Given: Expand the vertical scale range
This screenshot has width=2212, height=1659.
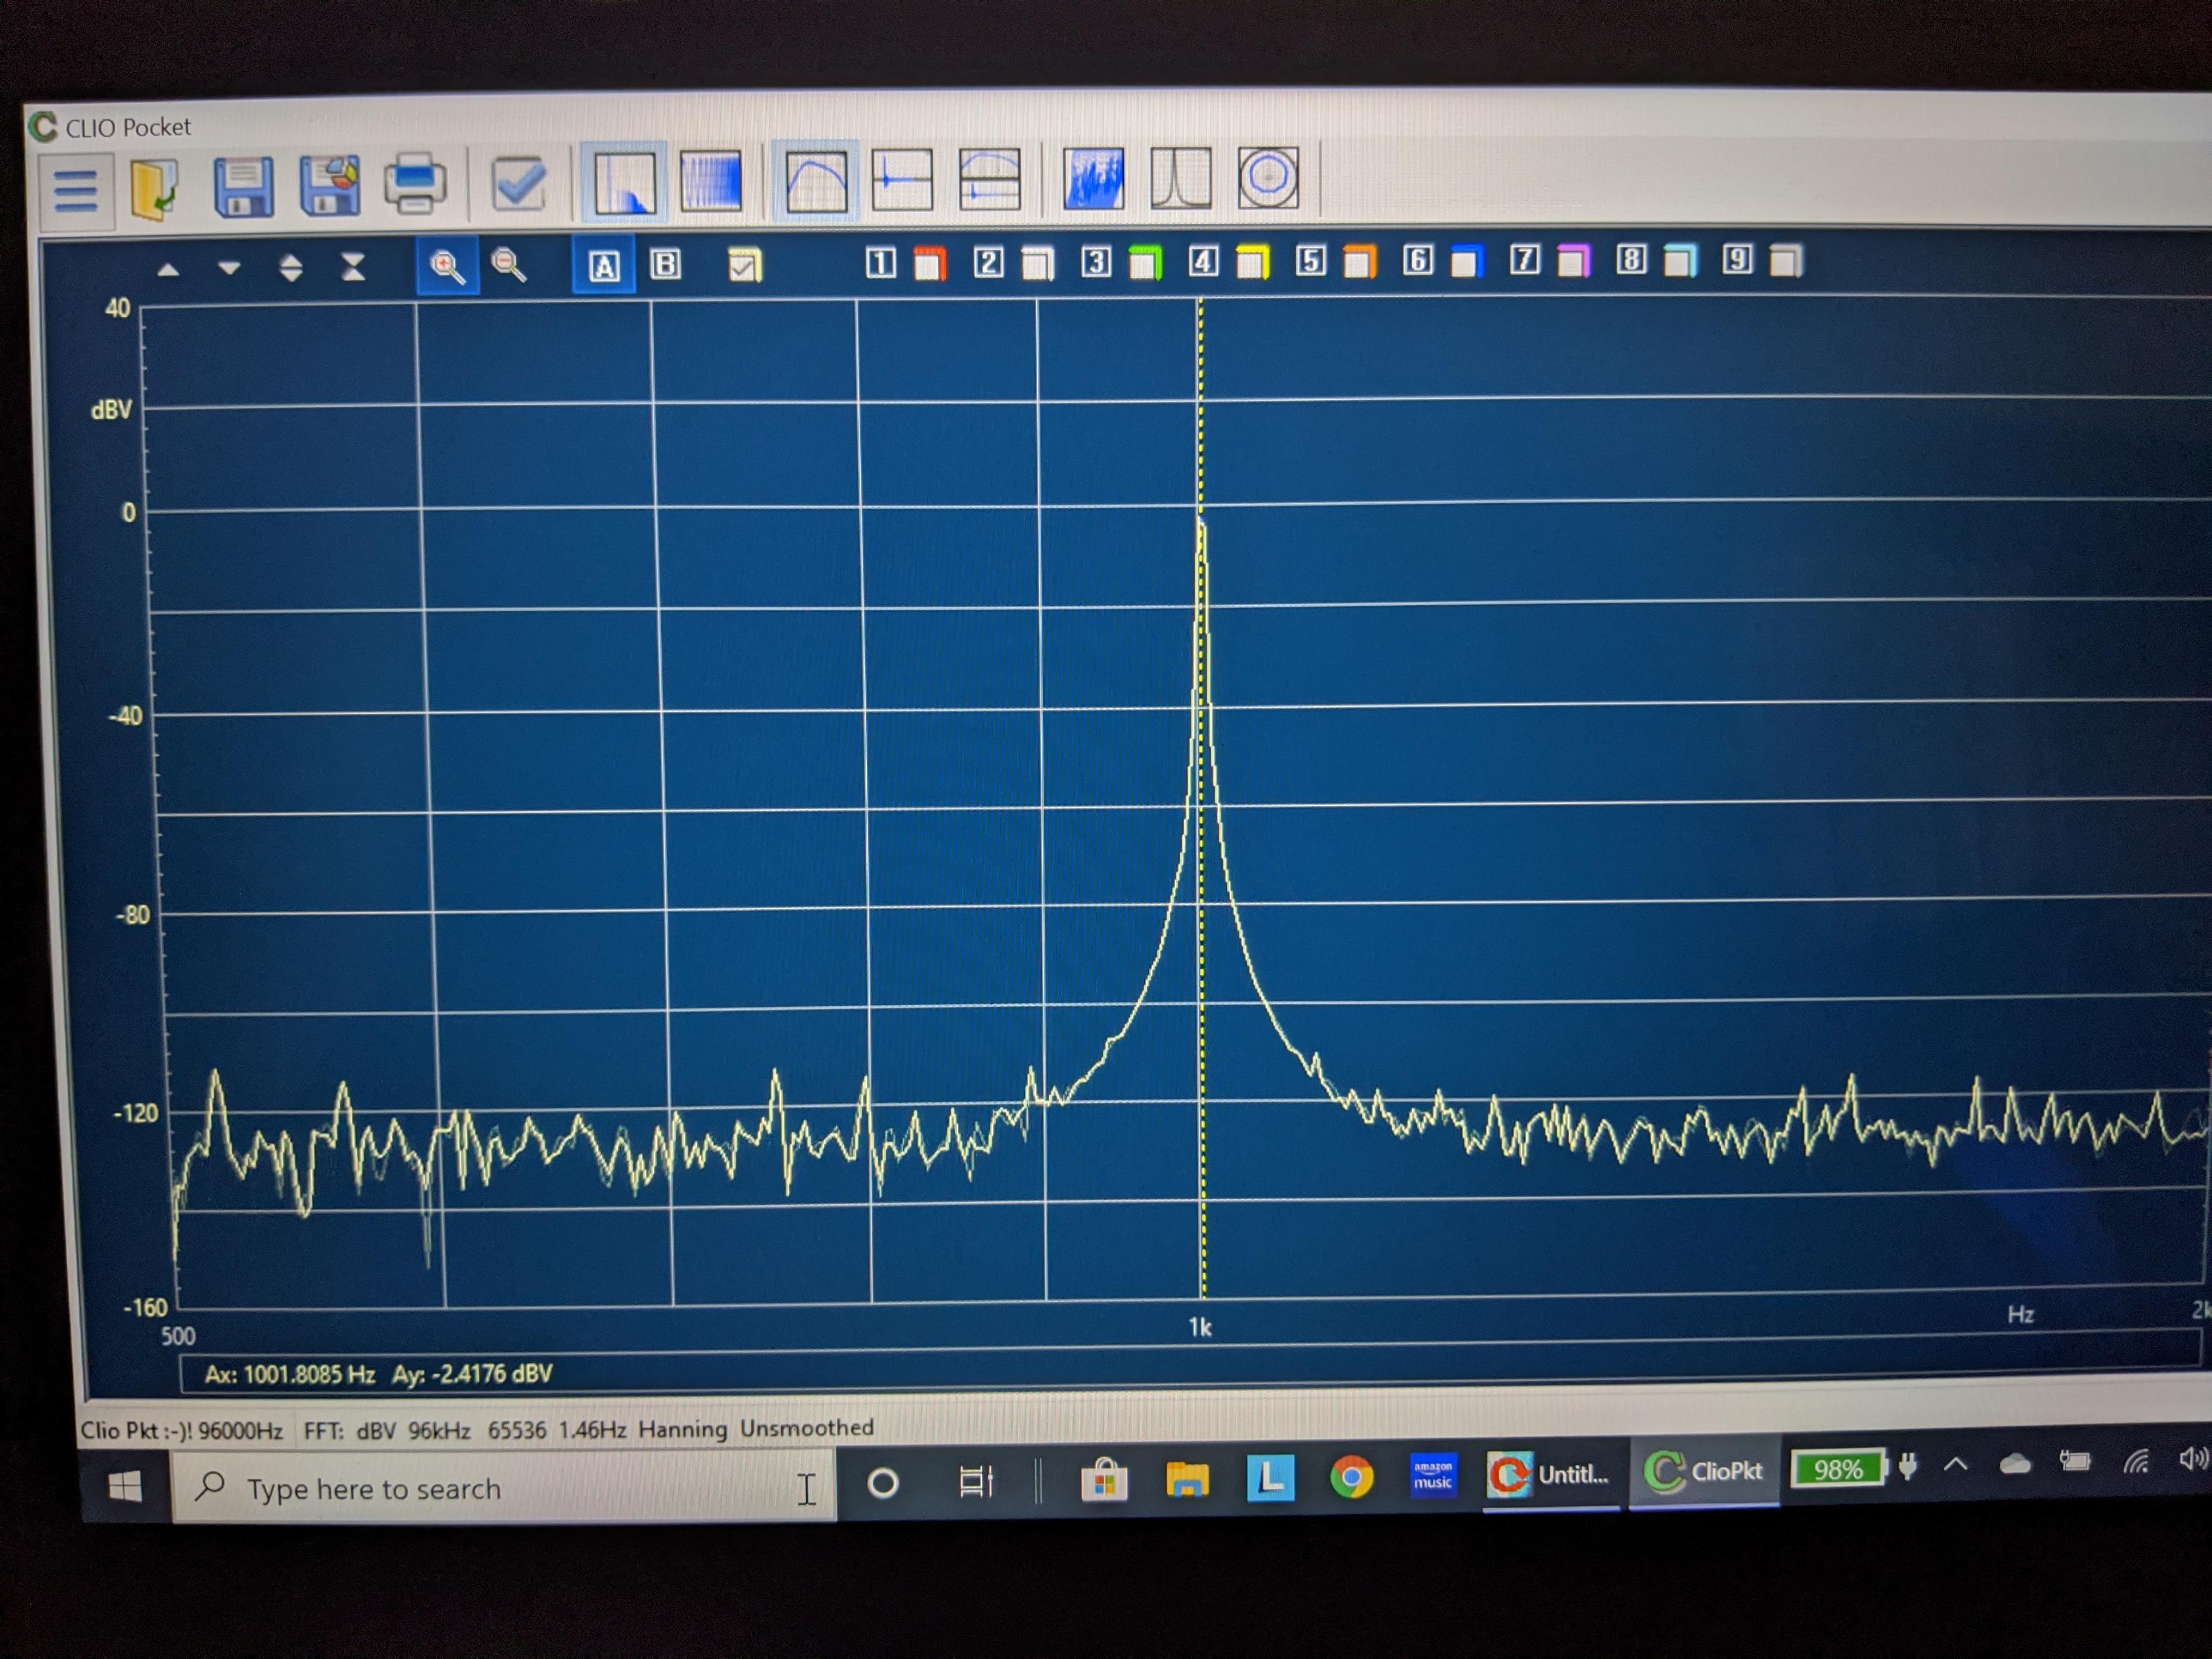Looking at the screenshot, I should [x=291, y=267].
